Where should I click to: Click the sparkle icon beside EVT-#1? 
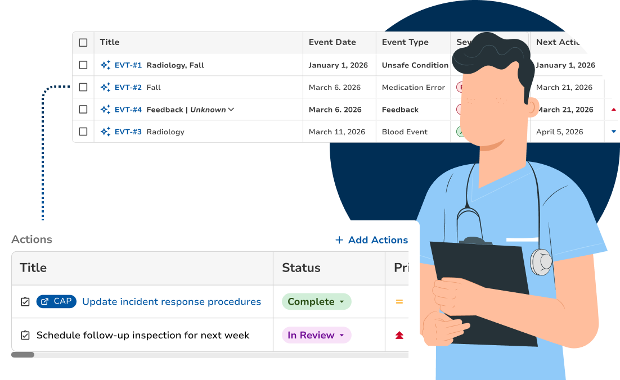coord(105,65)
